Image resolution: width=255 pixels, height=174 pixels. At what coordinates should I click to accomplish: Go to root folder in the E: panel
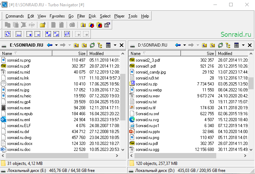(84, 45)
